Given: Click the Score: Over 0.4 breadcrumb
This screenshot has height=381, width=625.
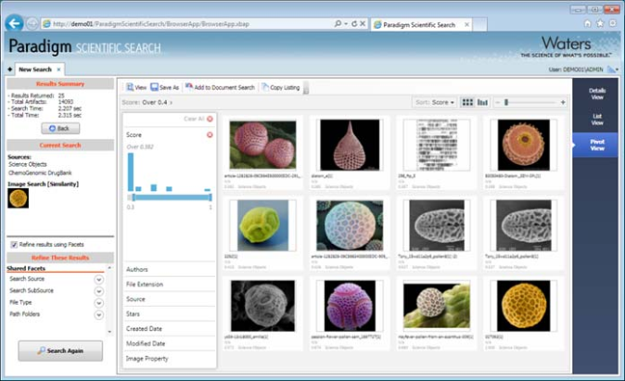Looking at the screenshot, I should [x=147, y=102].
